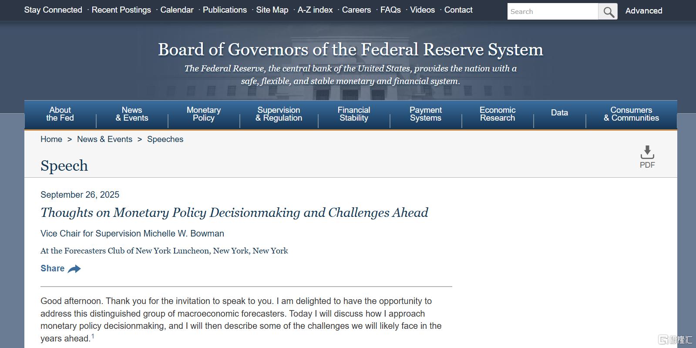Open the Data menu
696x348 pixels.
click(x=559, y=113)
